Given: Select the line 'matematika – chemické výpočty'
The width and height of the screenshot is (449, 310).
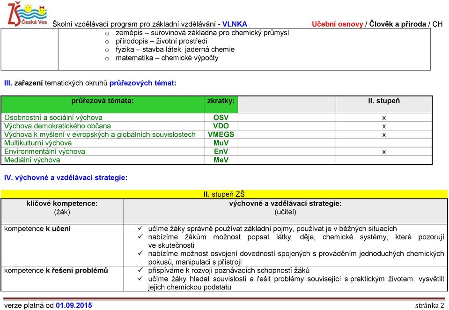Looking at the screenshot, I should [167, 58].
